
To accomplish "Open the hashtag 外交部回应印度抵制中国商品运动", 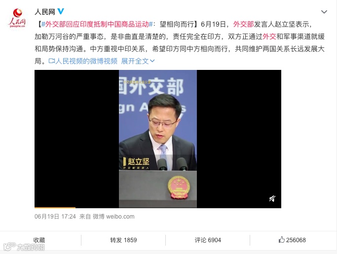I will click(x=97, y=24).
